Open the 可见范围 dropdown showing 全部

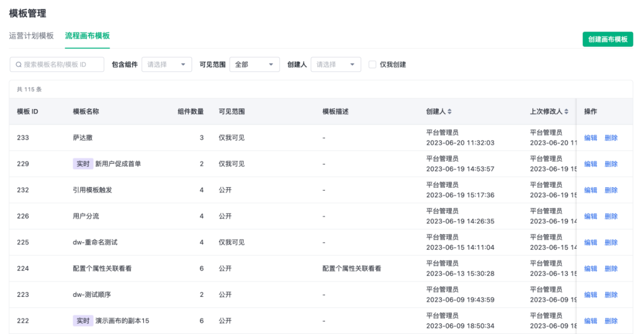[254, 65]
